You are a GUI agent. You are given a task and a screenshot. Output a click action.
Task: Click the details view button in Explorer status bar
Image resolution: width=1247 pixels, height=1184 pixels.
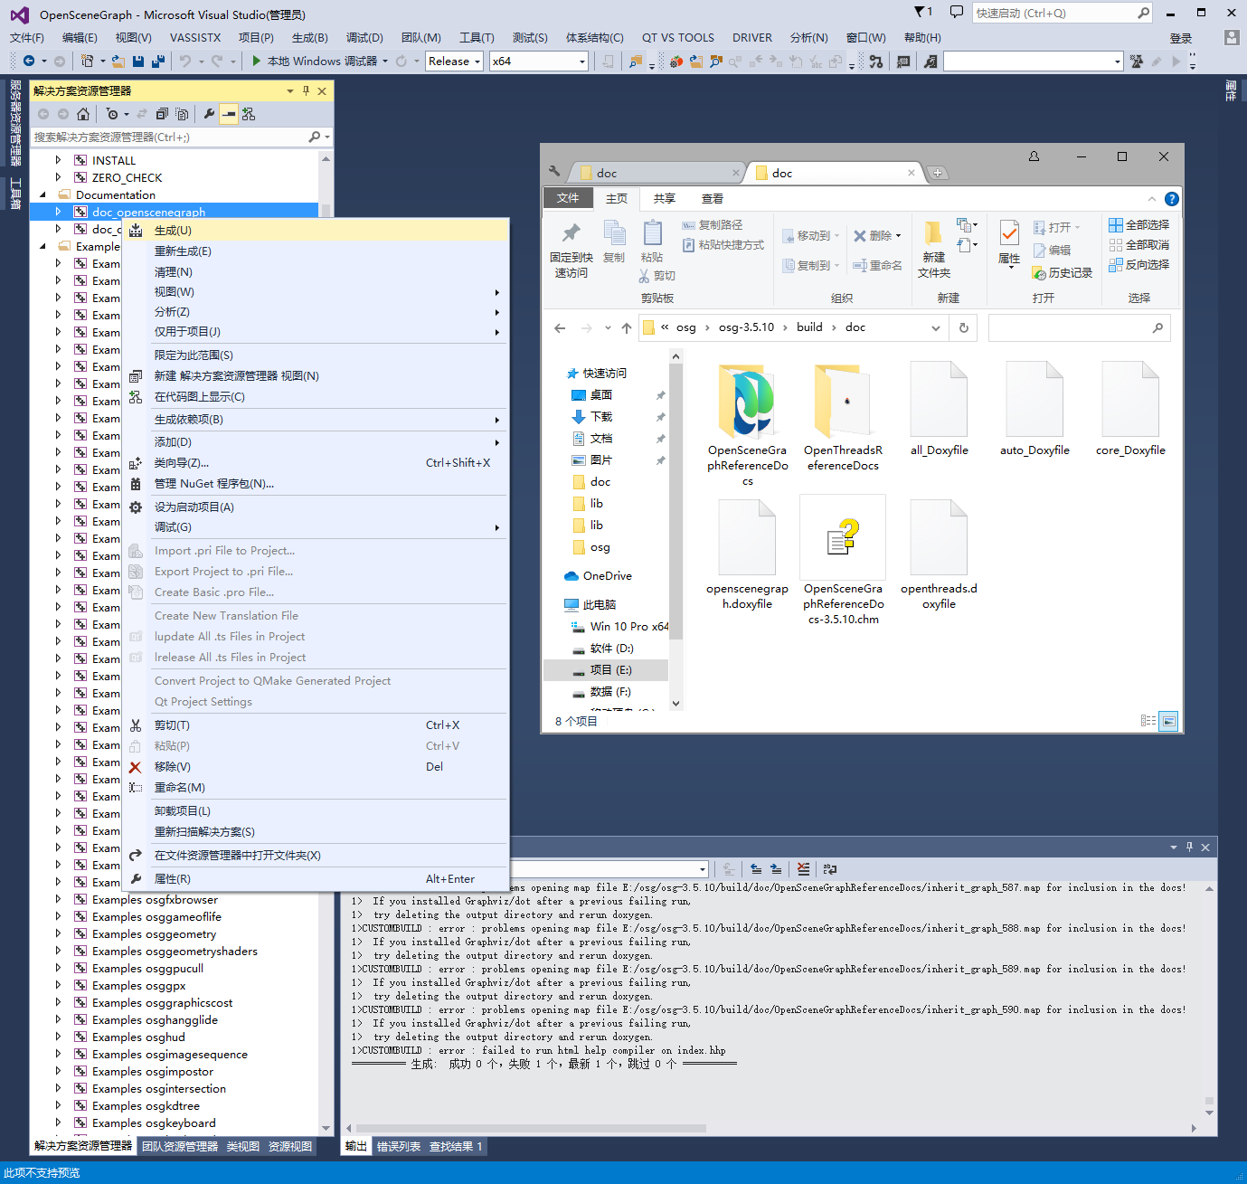pos(1148,721)
